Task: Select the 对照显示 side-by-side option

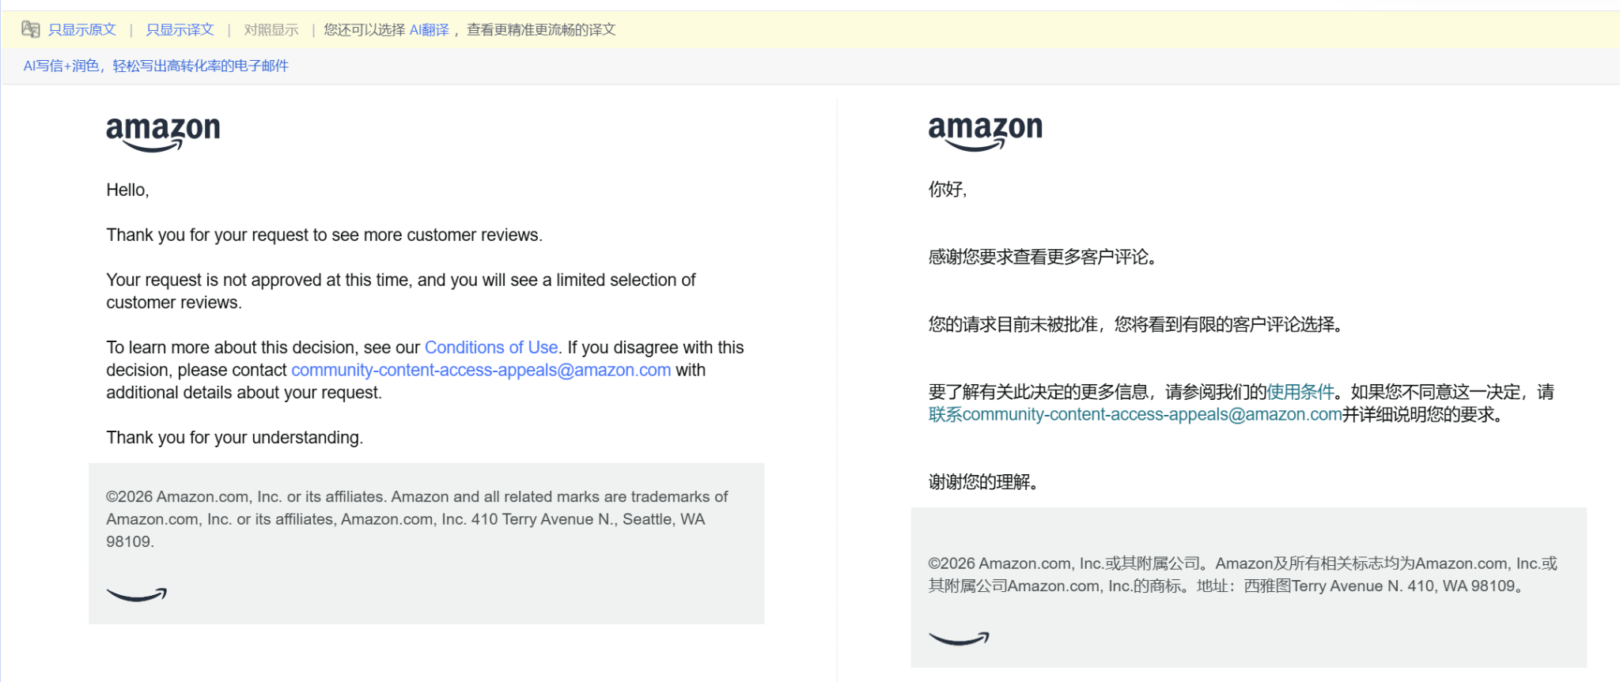Action: click(x=271, y=30)
